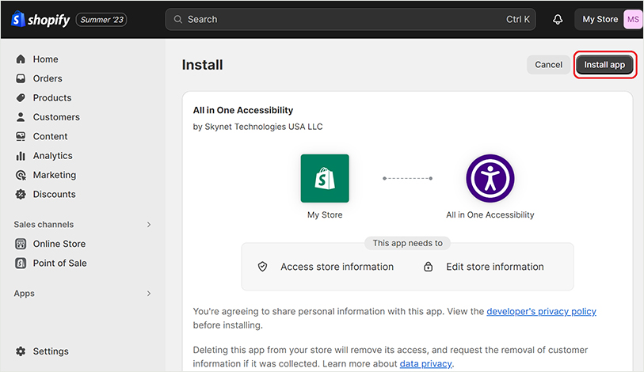Click the Sales channels heading
This screenshot has height=372, width=644.
(x=44, y=225)
